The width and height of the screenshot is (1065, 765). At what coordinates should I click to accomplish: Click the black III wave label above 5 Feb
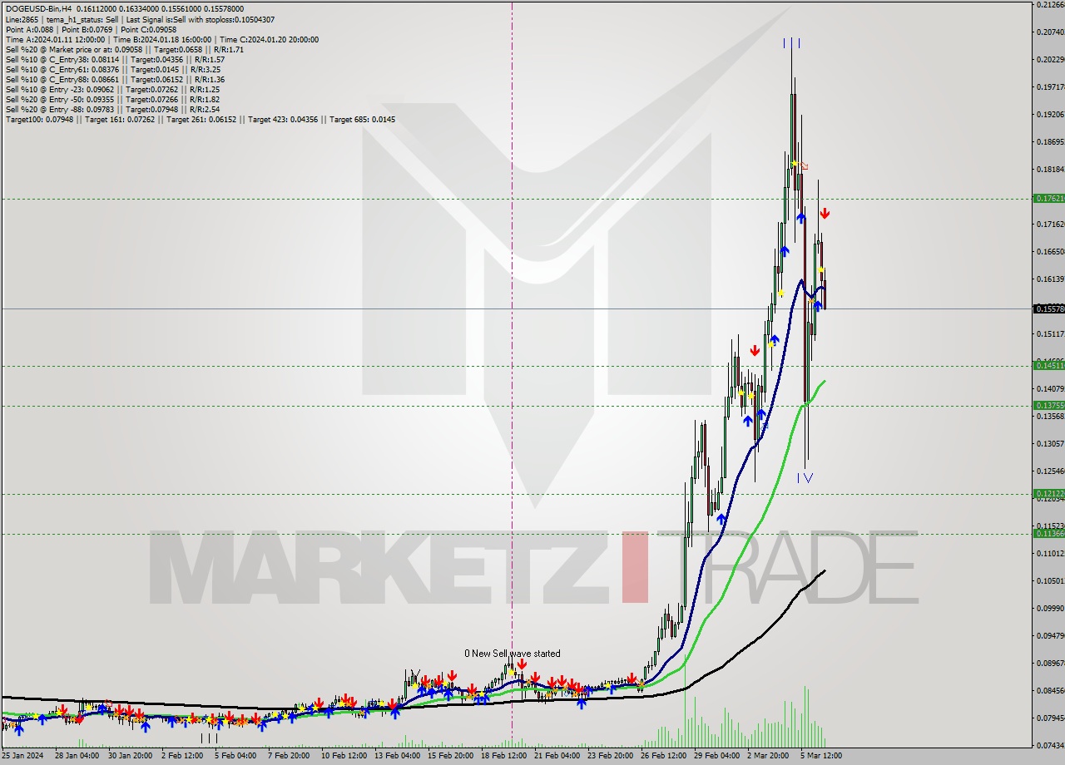209,738
